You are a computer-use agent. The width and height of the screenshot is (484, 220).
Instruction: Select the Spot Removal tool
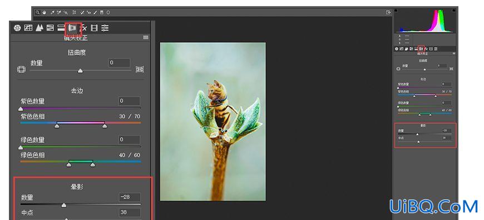click(82, 13)
